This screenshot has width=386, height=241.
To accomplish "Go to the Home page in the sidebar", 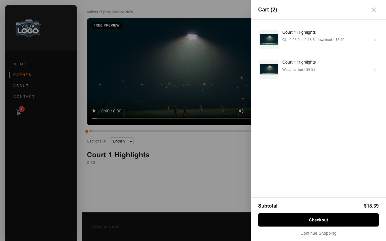I will [20, 64].
